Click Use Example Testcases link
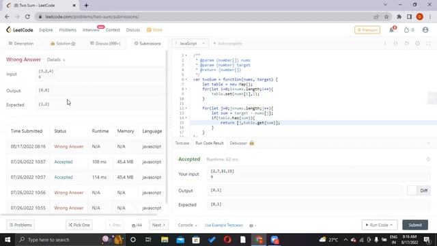 224,225
